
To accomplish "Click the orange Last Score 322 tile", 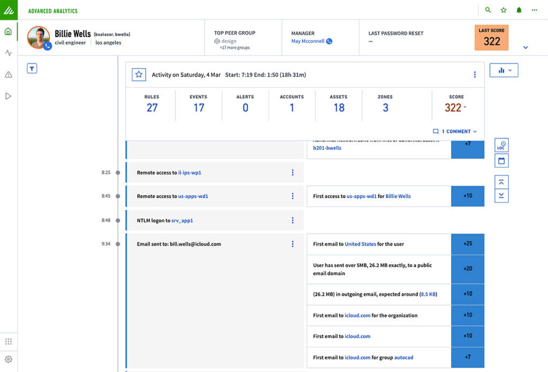I will tap(491, 37).
